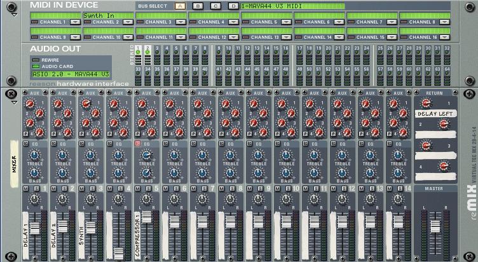478x262 pixels.
Task: Click Return 4 level knob
Action: tap(444, 167)
